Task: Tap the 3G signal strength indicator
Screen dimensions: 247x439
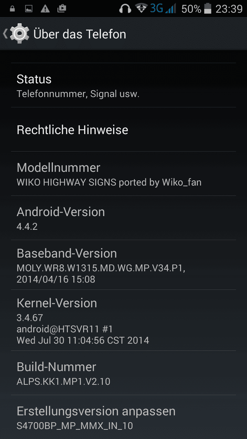Action: click(163, 9)
